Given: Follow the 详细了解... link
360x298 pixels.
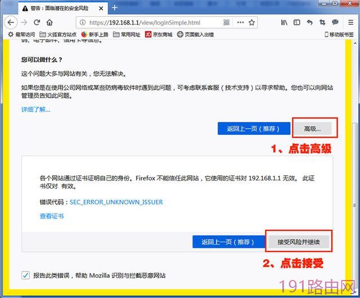Looking at the screenshot, I should (x=35, y=110).
